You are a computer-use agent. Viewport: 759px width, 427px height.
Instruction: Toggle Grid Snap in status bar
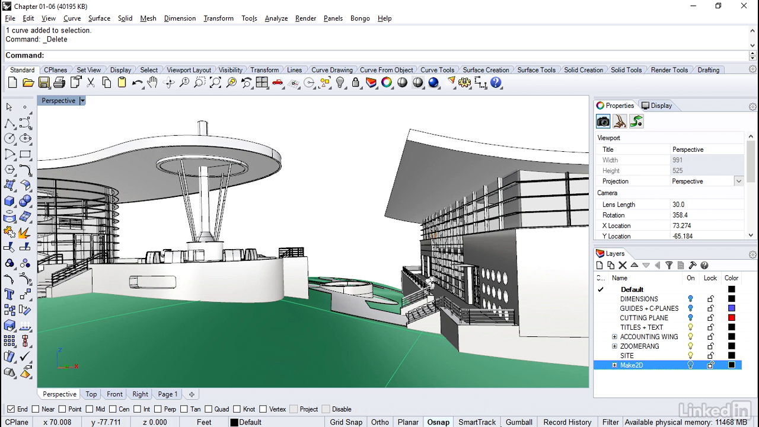tap(346, 422)
